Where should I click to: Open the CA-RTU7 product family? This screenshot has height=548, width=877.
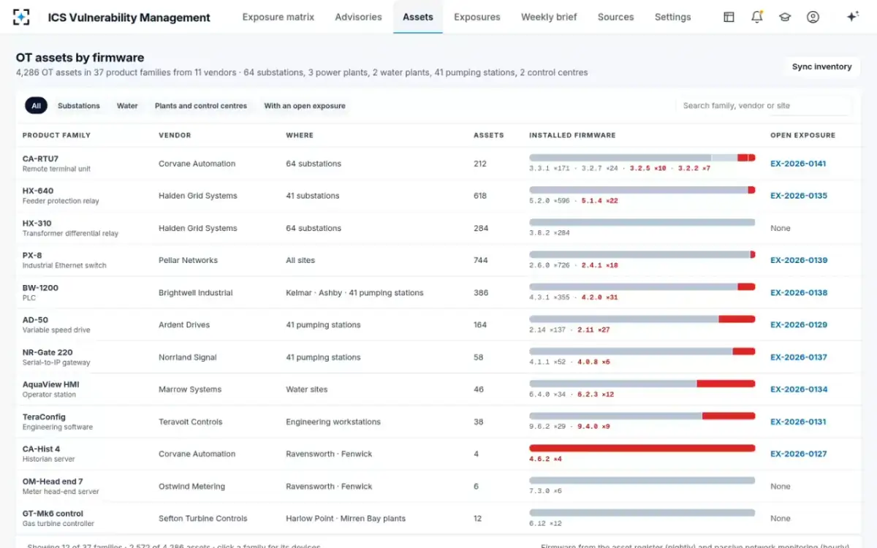(x=40, y=159)
